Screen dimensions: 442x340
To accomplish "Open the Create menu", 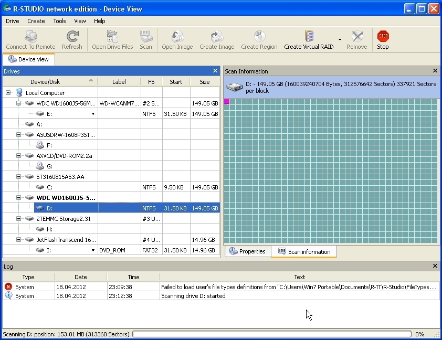I will click(36, 21).
